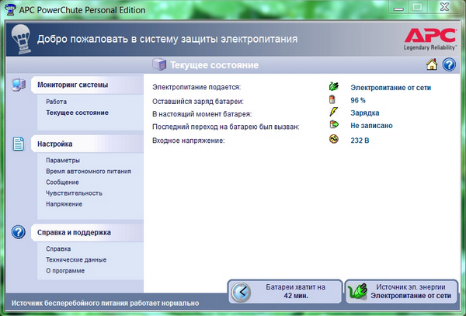The width and height of the screenshot is (466, 316).
Task: Click the Зарядка battery state value
Action: [365, 113]
